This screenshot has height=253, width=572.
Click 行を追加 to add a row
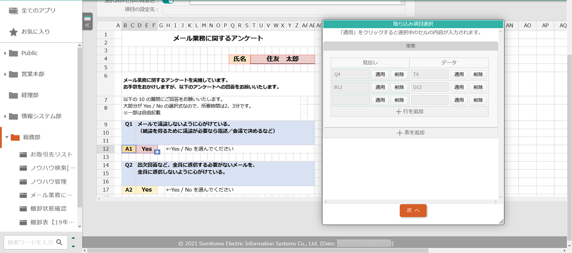tap(409, 112)
